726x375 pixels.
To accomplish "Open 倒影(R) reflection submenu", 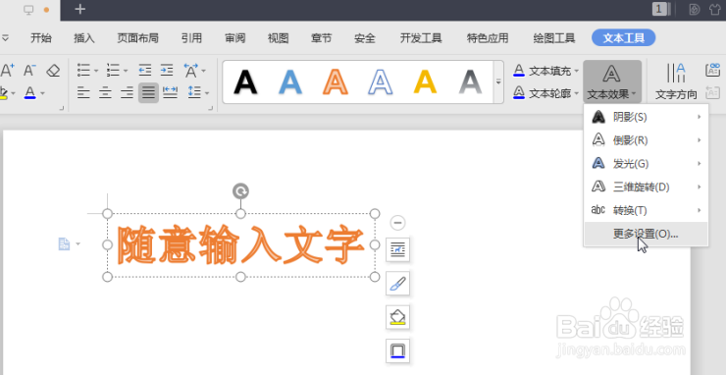I will [x=646, y=140].
